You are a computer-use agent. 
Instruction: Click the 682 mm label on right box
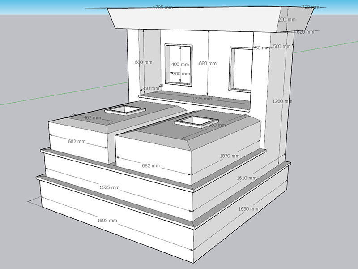pyautogui.click(x=151, y=165)
